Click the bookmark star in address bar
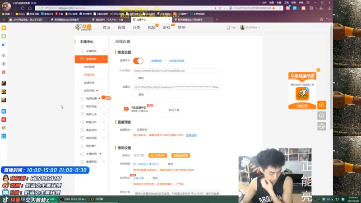The image size is (361, 203). coord(220,8)
